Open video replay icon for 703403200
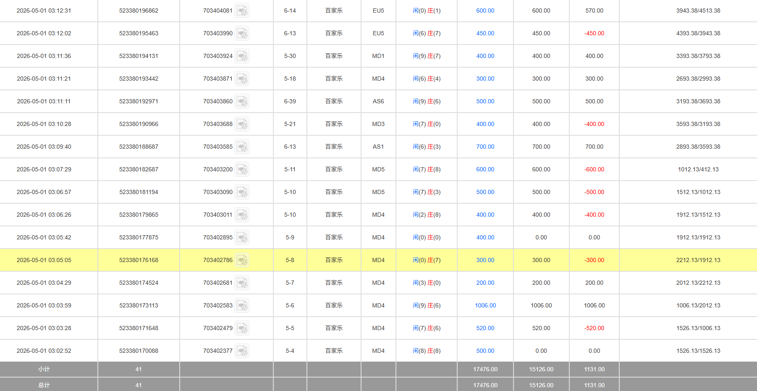The width and height of the screenshot is (757, 391). [x=242, y=169]
